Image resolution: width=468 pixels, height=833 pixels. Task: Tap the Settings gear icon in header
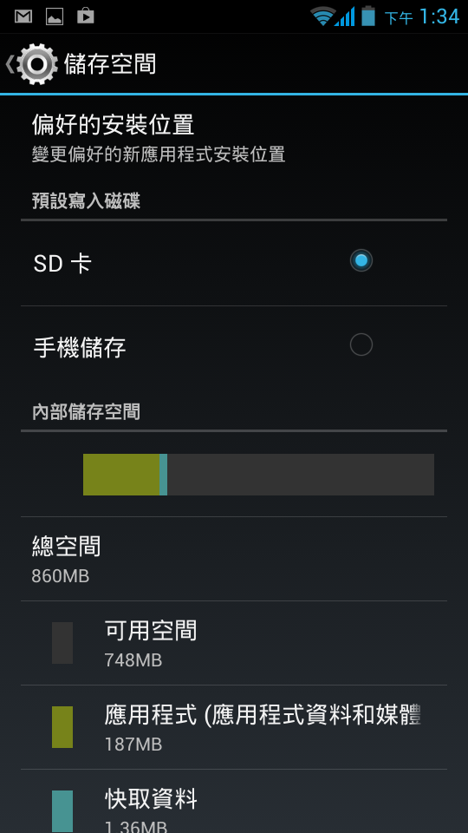tap(36, 64)
